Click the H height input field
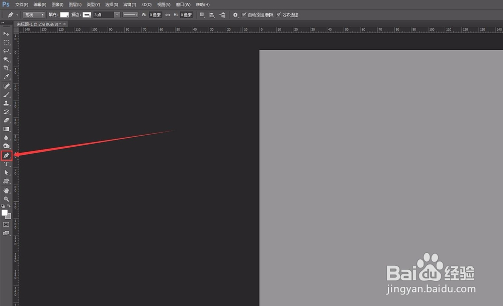Image resolution: width=503 pixels, height=306 pixels. 187,15
